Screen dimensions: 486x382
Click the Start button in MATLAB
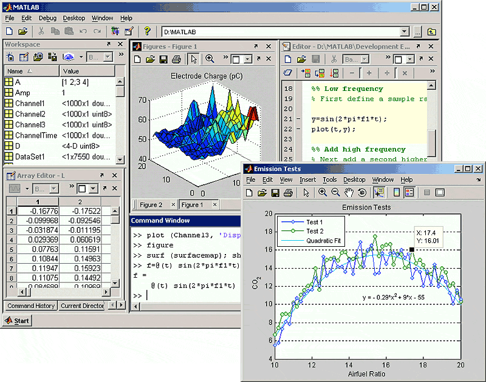point(15,320)
